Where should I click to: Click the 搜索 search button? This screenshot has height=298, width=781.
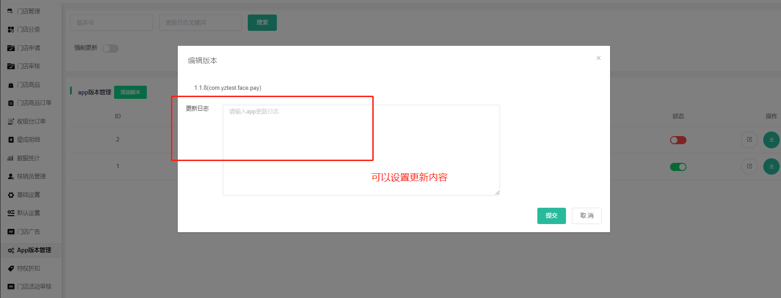tap(262, 23)
